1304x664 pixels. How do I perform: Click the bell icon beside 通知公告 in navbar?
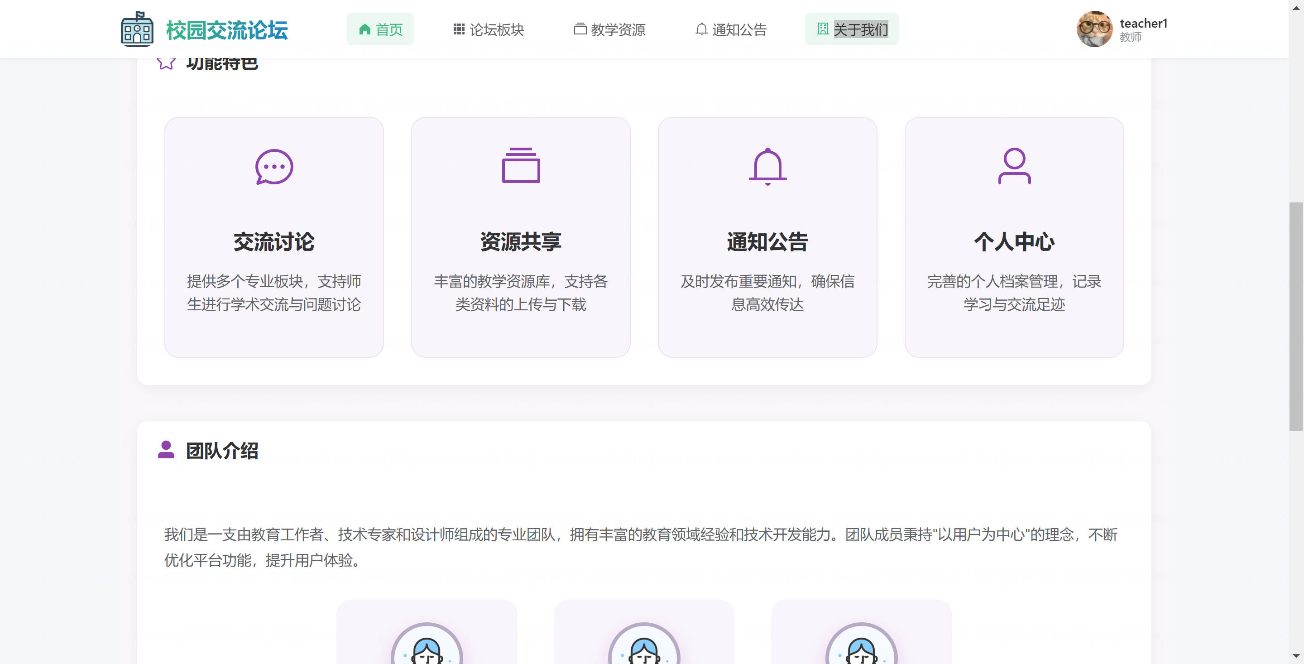pos(701,29)
